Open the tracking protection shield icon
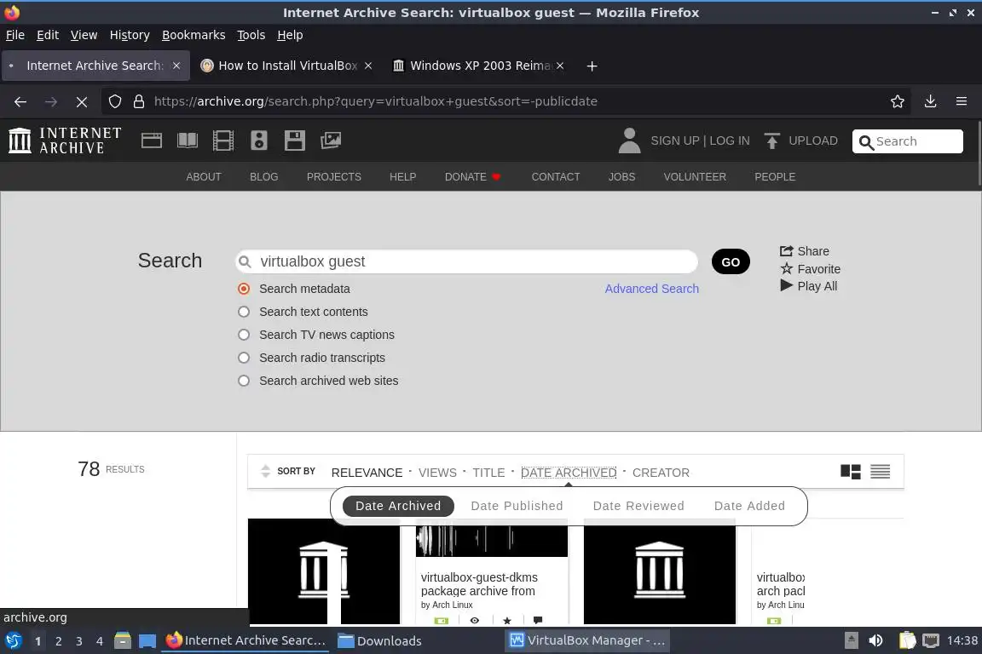 click(x=115, y=101)
